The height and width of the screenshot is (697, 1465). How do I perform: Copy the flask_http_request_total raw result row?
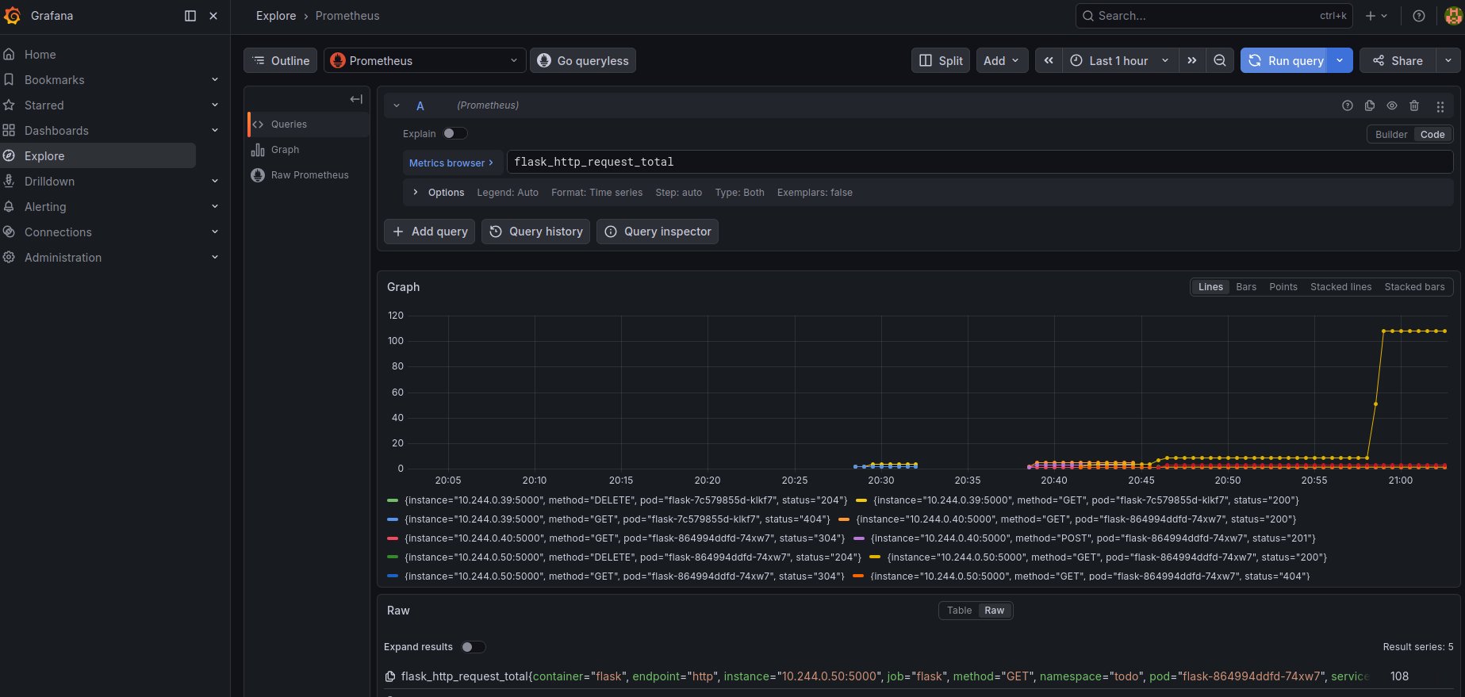[x=390, y=676]
